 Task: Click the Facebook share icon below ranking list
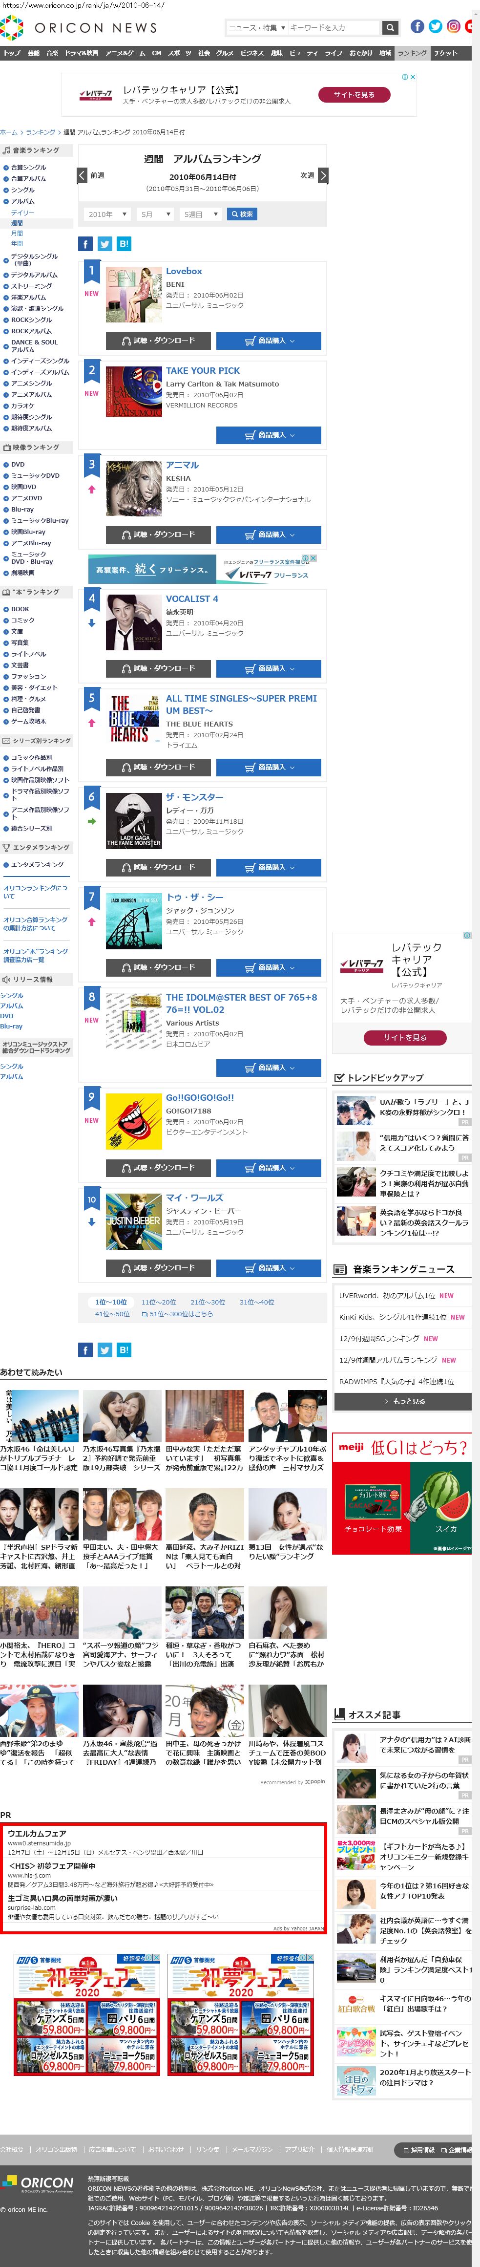[85, 1349]
